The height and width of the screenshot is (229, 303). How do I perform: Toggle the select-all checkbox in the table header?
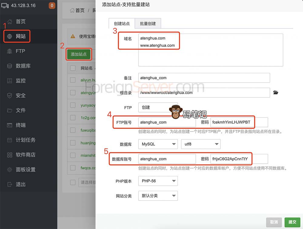[x=73, y=68]
